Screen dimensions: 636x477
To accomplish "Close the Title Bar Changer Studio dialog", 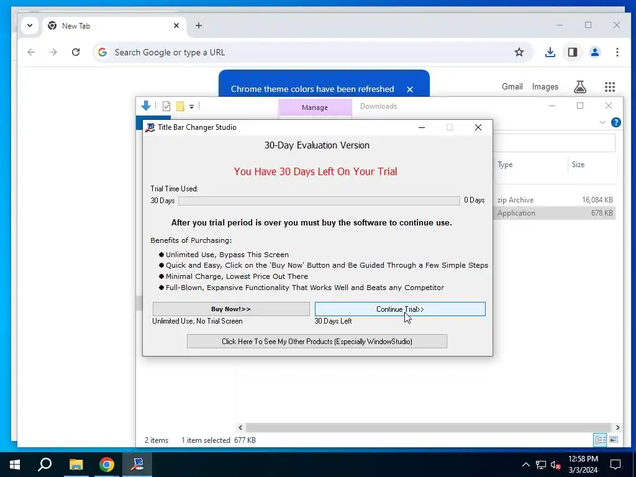I will pyautogui.click(x=478, y=127).
